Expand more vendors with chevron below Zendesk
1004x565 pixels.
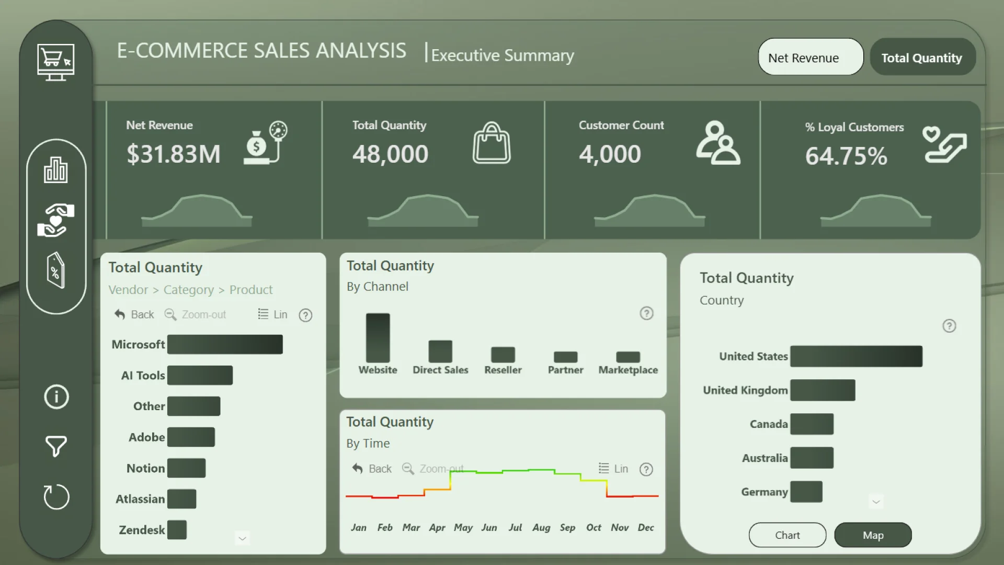[x=242, y=538]
